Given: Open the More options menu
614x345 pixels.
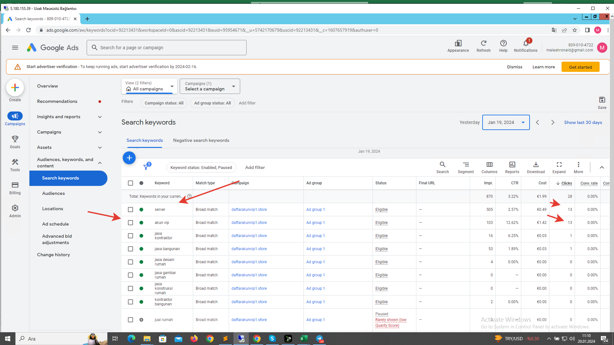Looking at the screenshot, I should (578, 167).
